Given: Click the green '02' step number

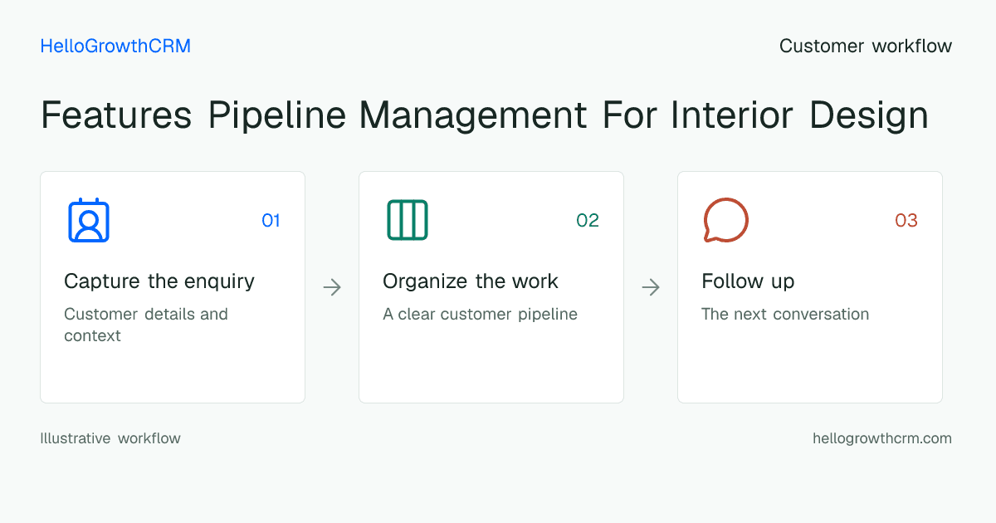Looking at the screenshot, I should [588, 220].
